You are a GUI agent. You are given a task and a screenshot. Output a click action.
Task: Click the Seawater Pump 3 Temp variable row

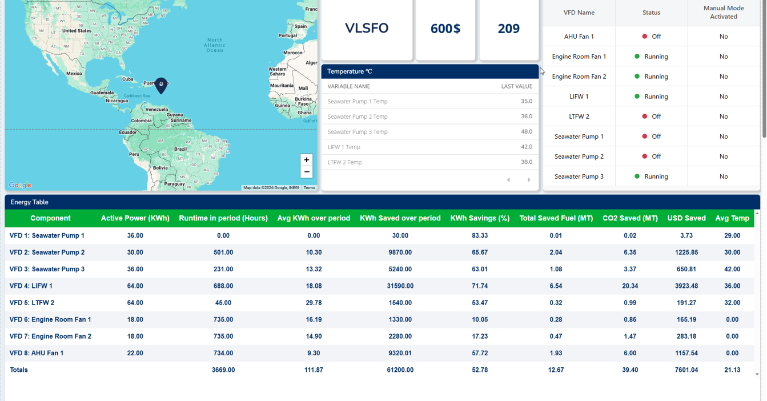(358, 132)
